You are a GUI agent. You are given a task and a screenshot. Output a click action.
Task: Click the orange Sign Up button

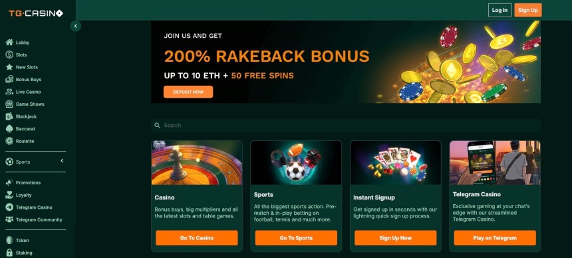click(528, 10)
